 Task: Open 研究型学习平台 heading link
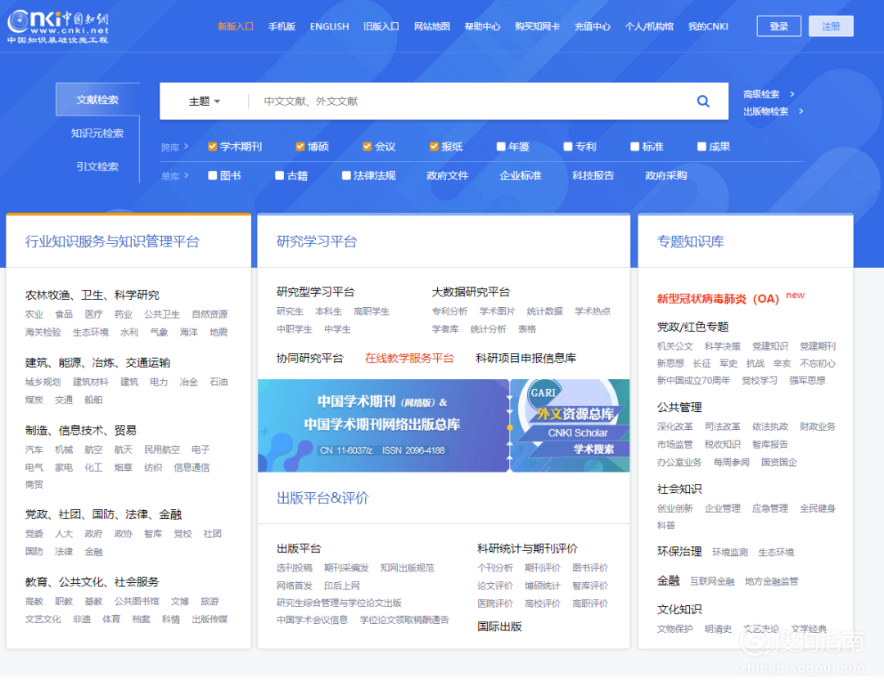pos(316,292)
